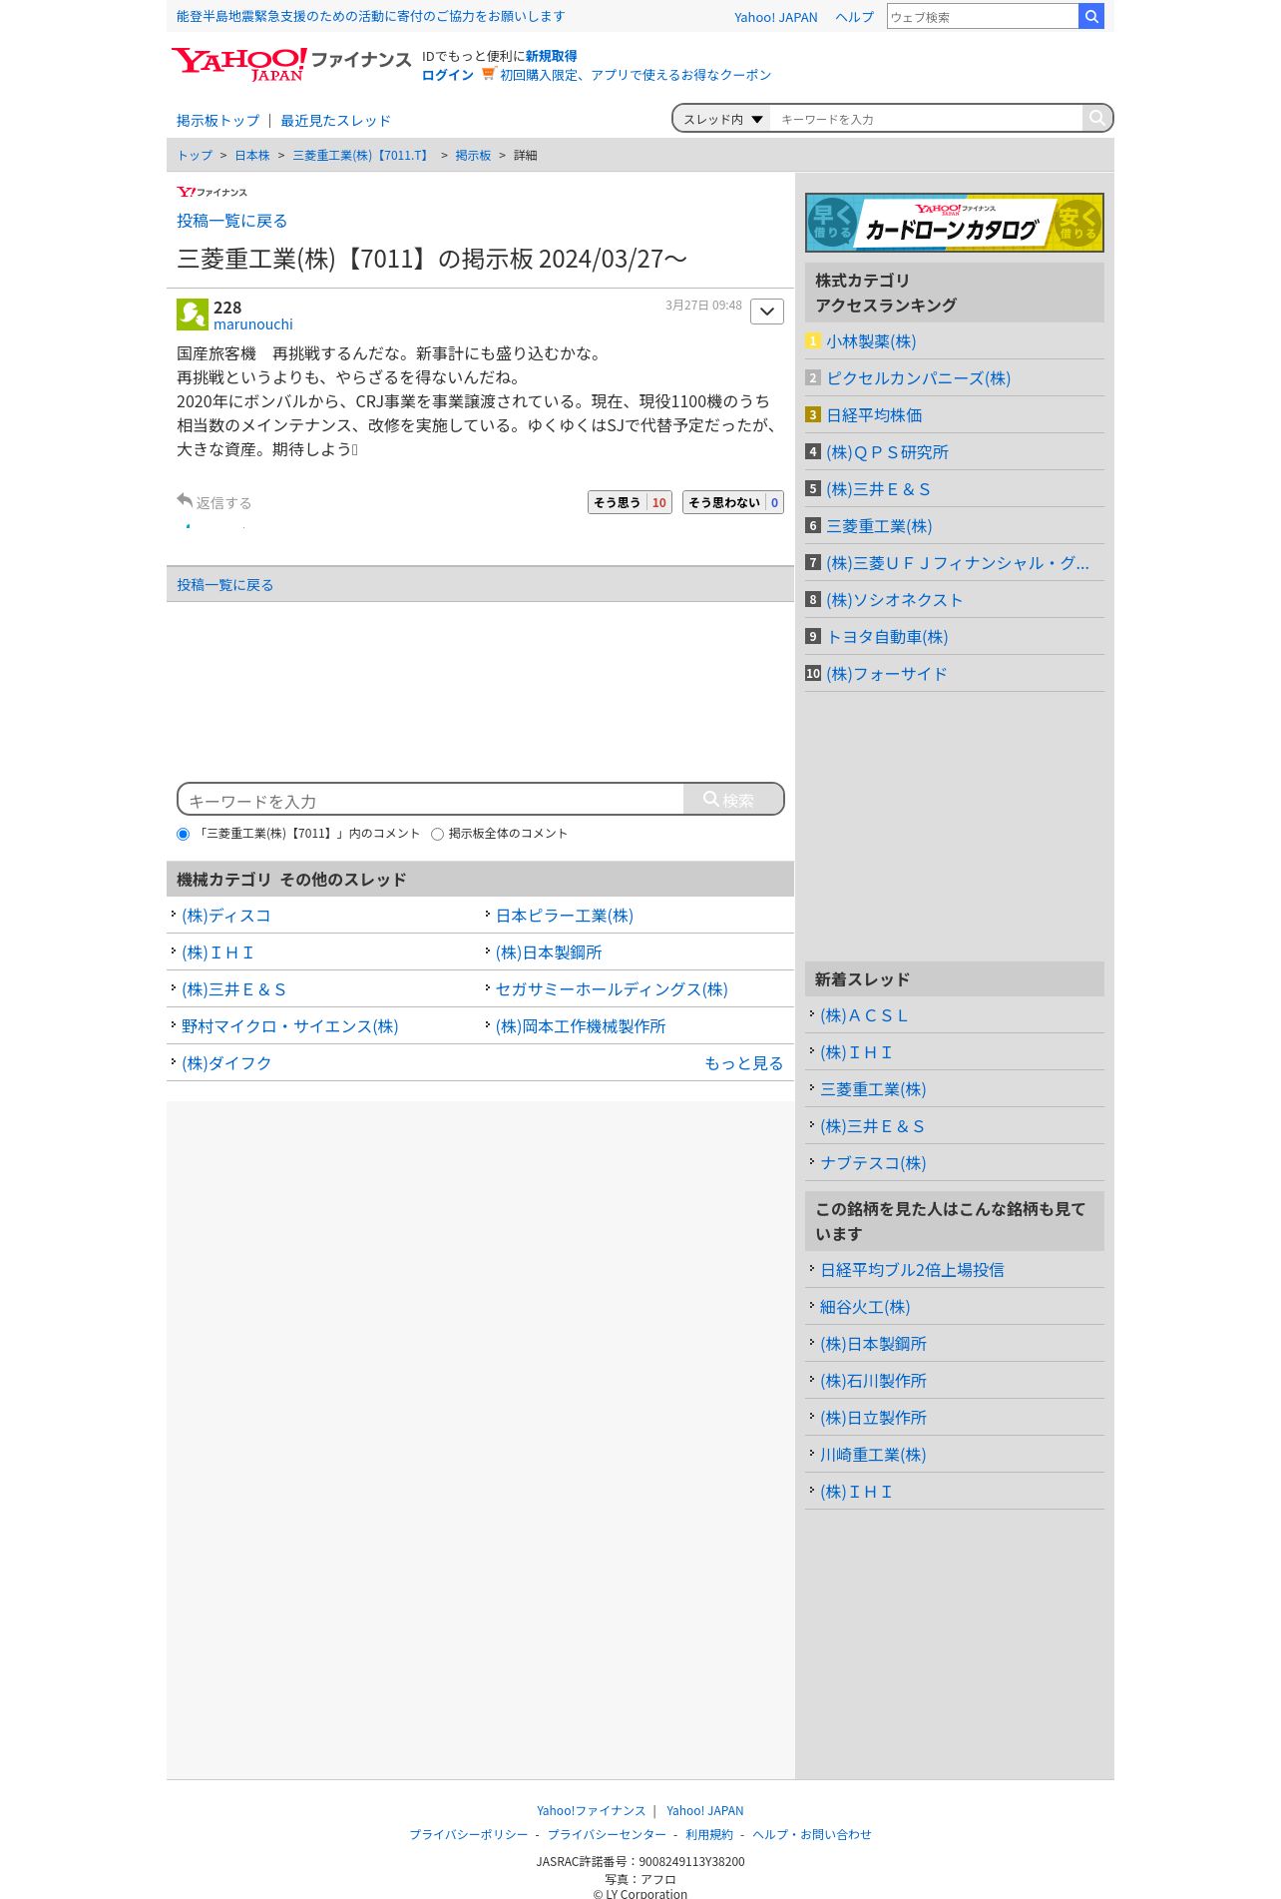Click 投稿一覧に戻る in gray bar
This screenshot has height=1899, width=1281.
(x=224, y=585)
